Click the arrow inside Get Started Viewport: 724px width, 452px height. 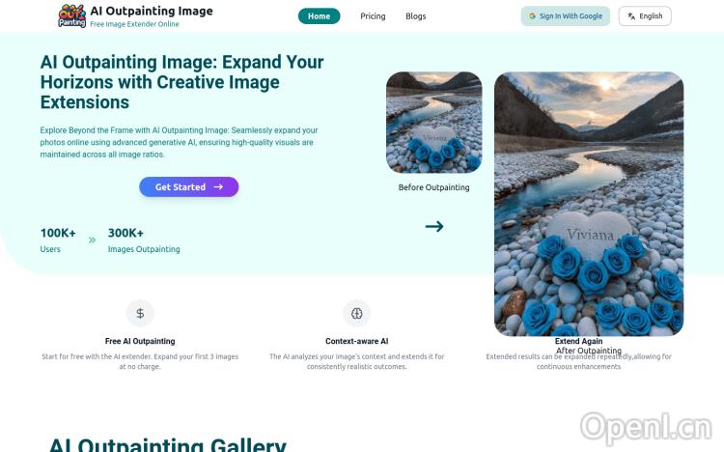coord(218,186)
